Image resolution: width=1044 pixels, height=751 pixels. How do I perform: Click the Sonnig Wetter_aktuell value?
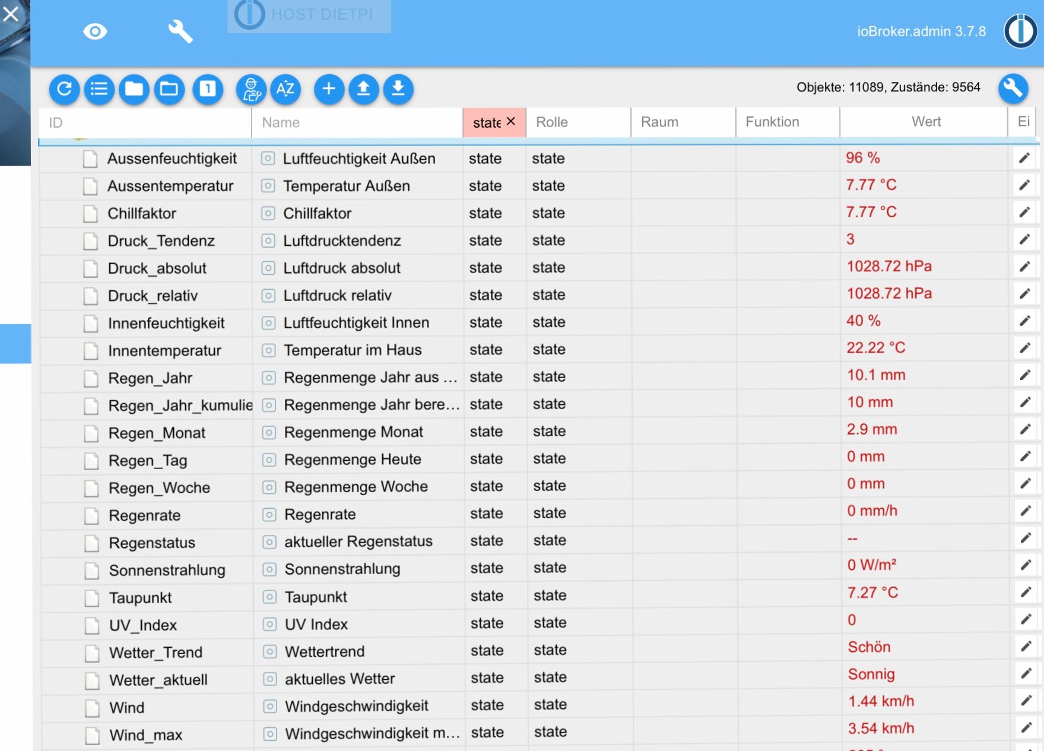point(871,674)
